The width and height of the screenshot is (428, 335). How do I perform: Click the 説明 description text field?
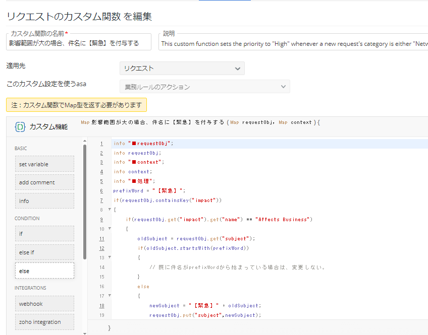293,44
